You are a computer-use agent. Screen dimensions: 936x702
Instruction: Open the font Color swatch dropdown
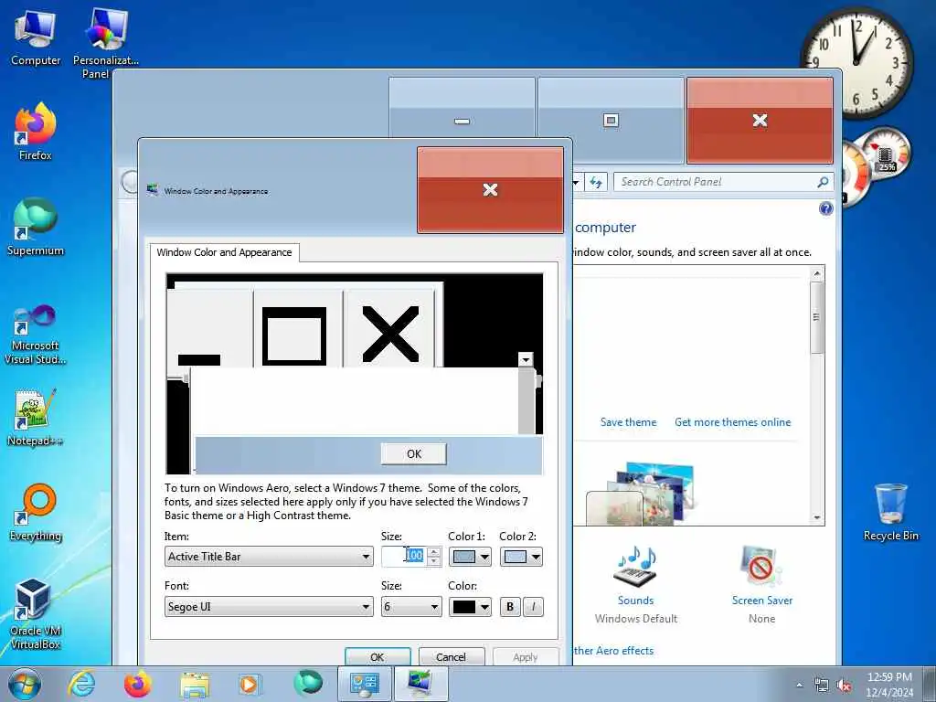[470, 607]
